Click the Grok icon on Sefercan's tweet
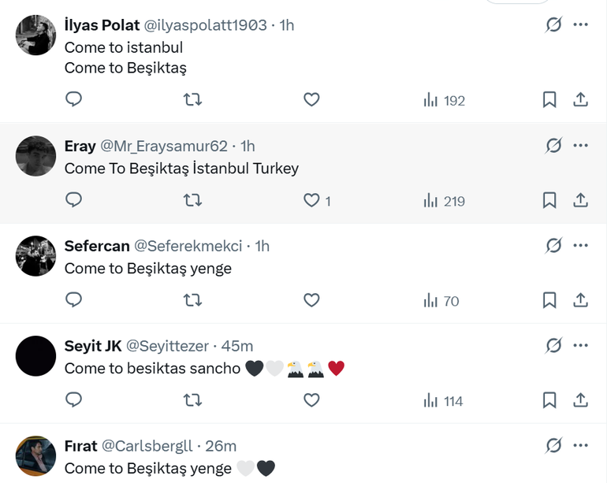Image resolution: width=607 pixels, height=483 pixels. point(553,246)
